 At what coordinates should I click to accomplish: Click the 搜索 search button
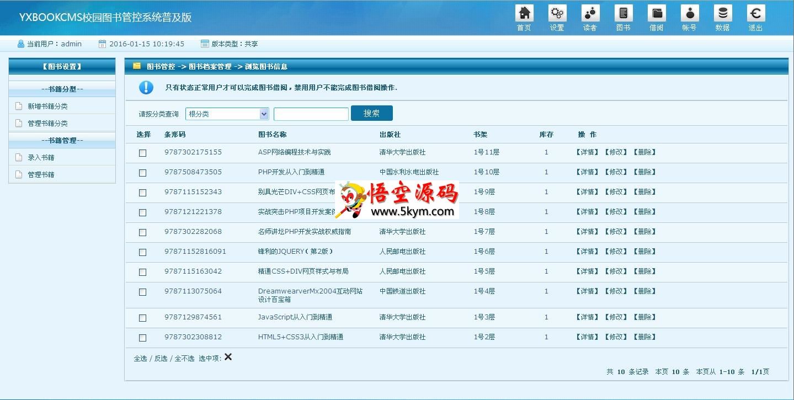tap(372, 113)
